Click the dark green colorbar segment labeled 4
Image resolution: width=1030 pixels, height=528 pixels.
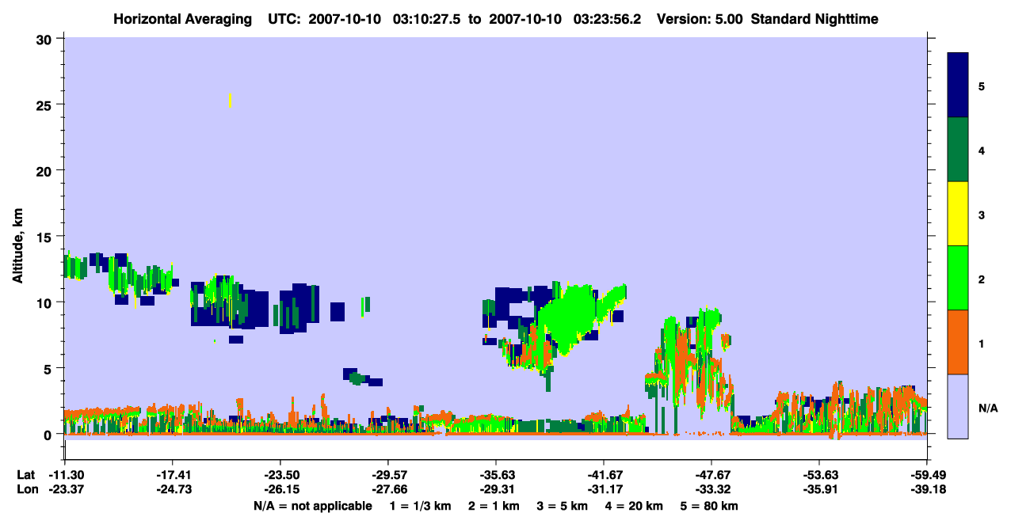click(958, 150)
